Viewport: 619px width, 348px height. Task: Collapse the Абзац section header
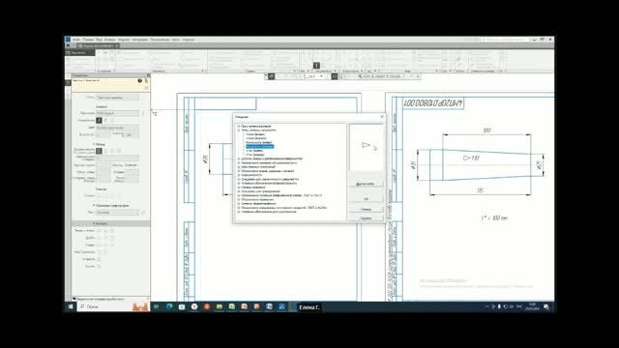point(100,144)
